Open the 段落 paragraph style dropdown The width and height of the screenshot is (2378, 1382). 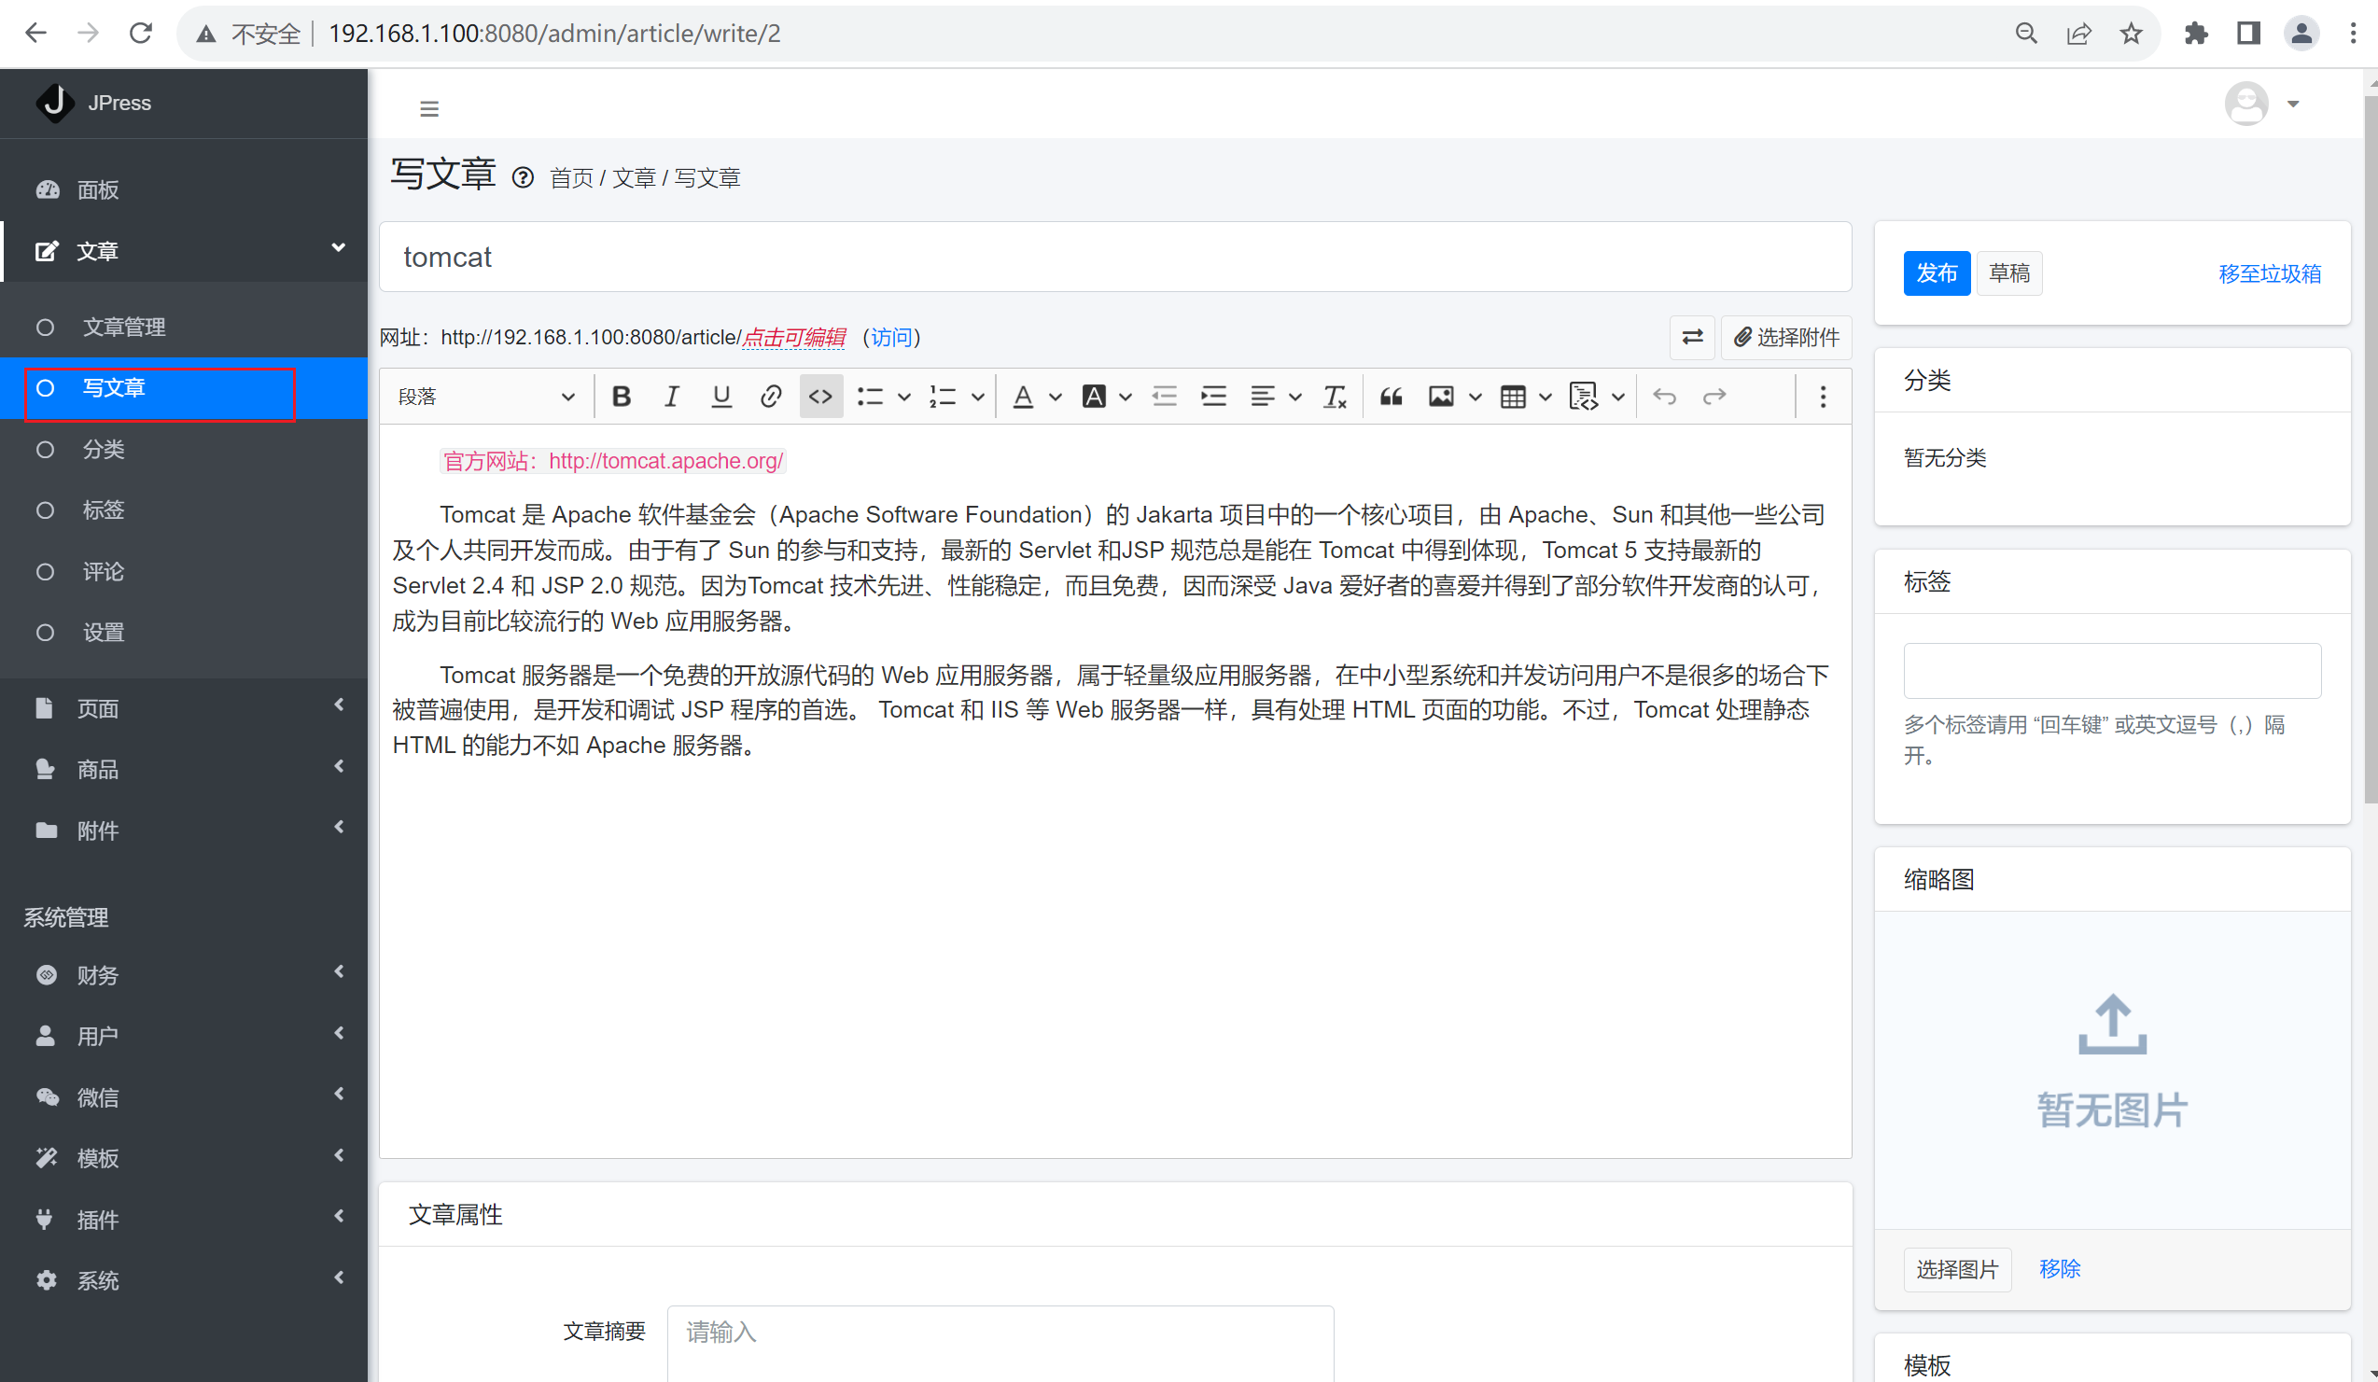[x=486, y=398]
